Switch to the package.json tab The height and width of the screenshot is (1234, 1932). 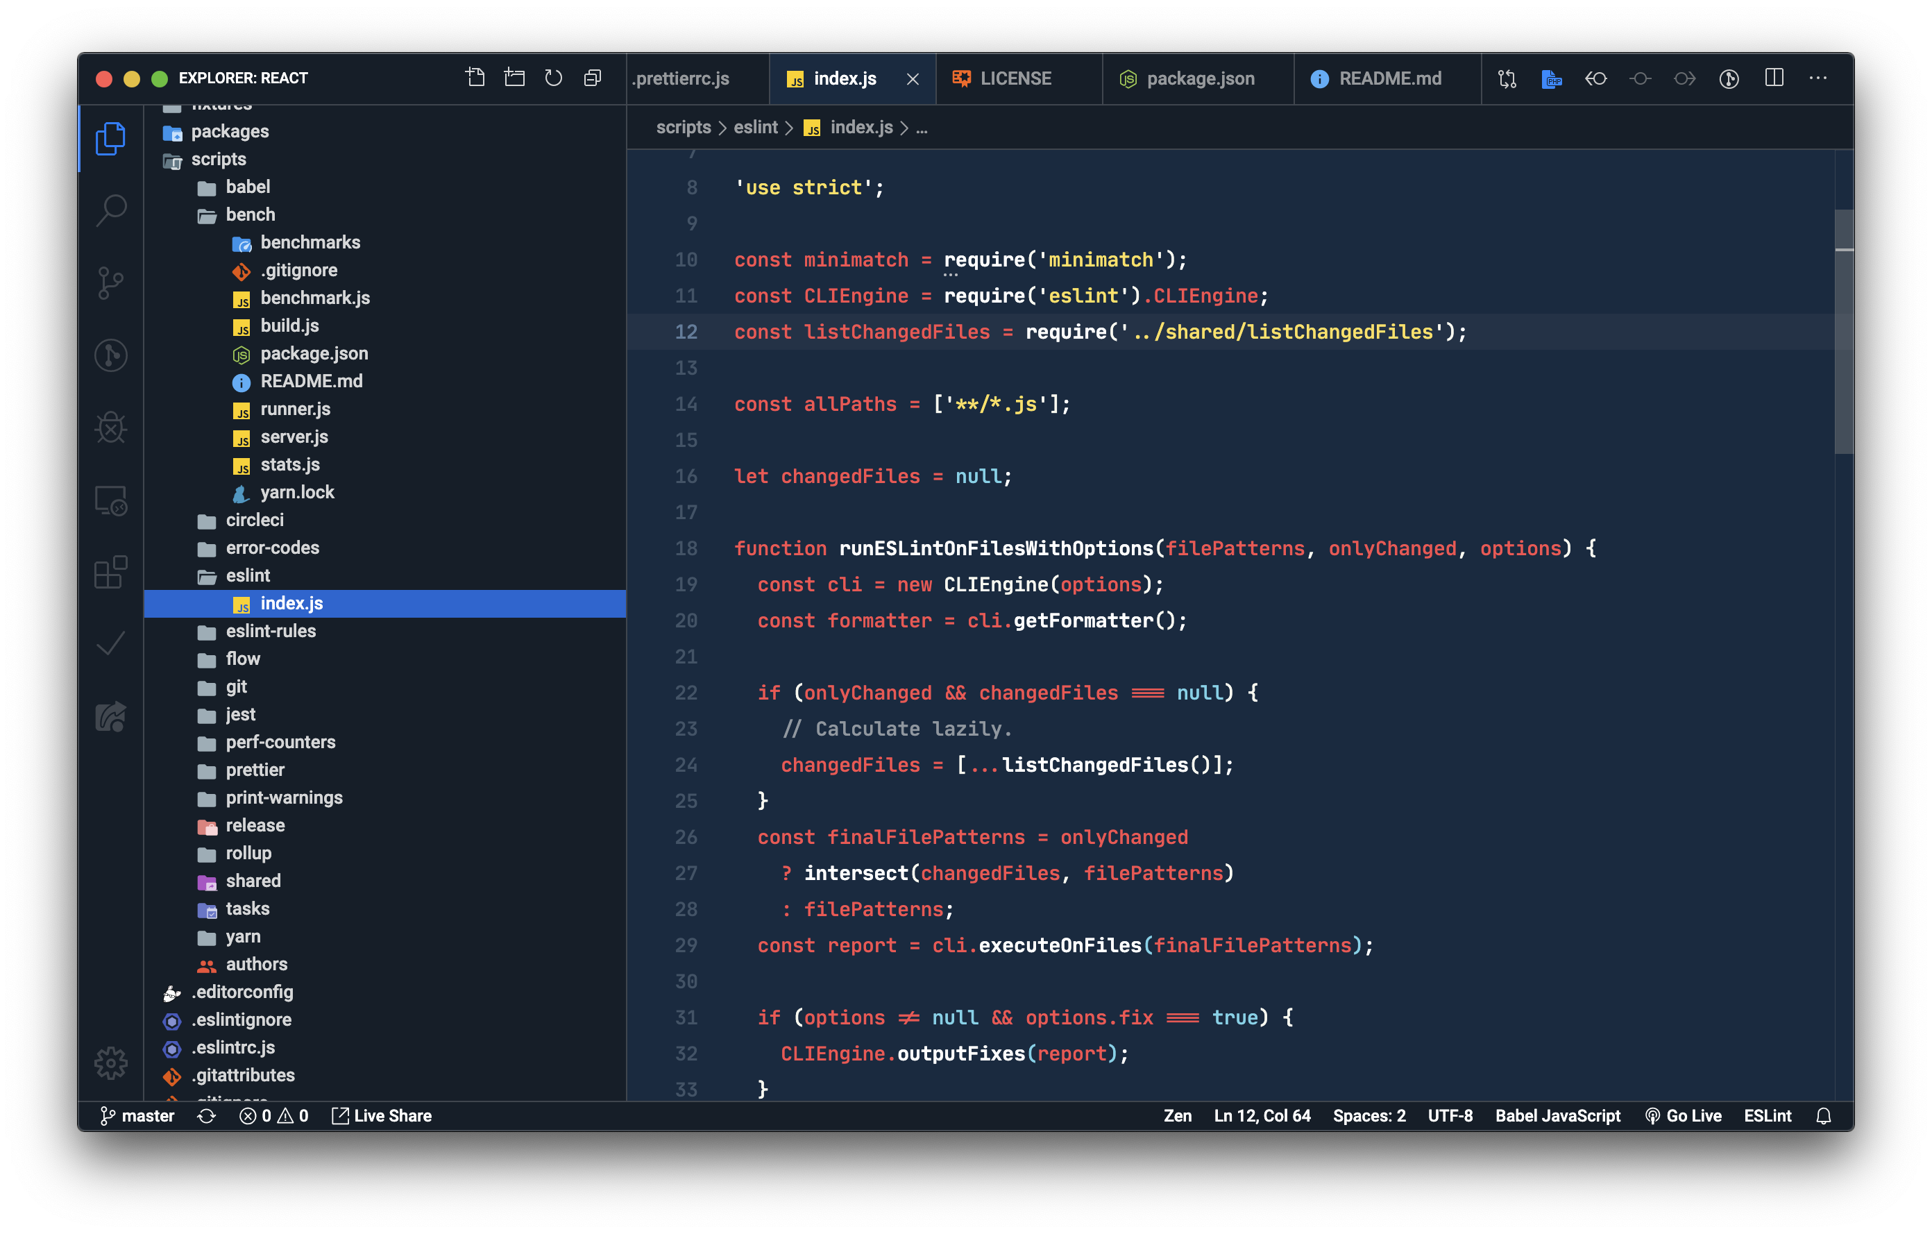point(1199,78)
